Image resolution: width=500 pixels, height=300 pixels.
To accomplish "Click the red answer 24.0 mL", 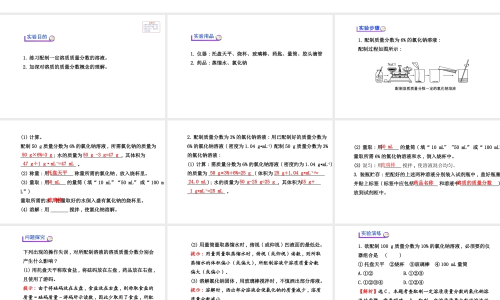I will pyautogui.click(x=197, y=181).
